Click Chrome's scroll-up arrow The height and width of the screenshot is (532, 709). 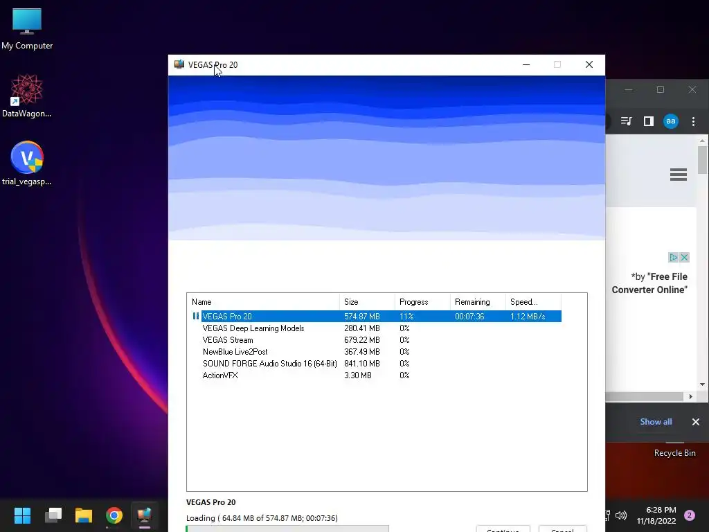702,141
